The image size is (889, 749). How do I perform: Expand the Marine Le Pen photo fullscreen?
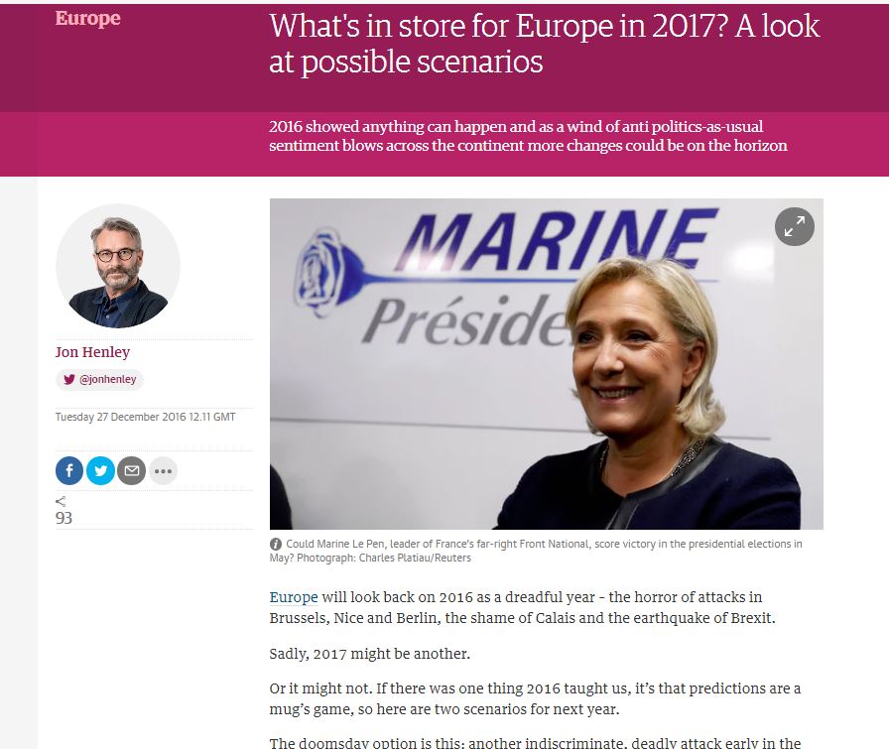pyautogui.click(x=795, y=226)
